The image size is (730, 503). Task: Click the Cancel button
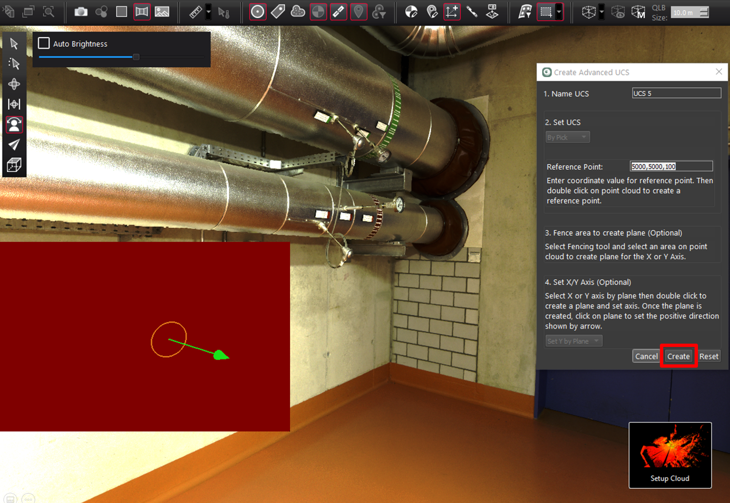click(x=646, y=357)
